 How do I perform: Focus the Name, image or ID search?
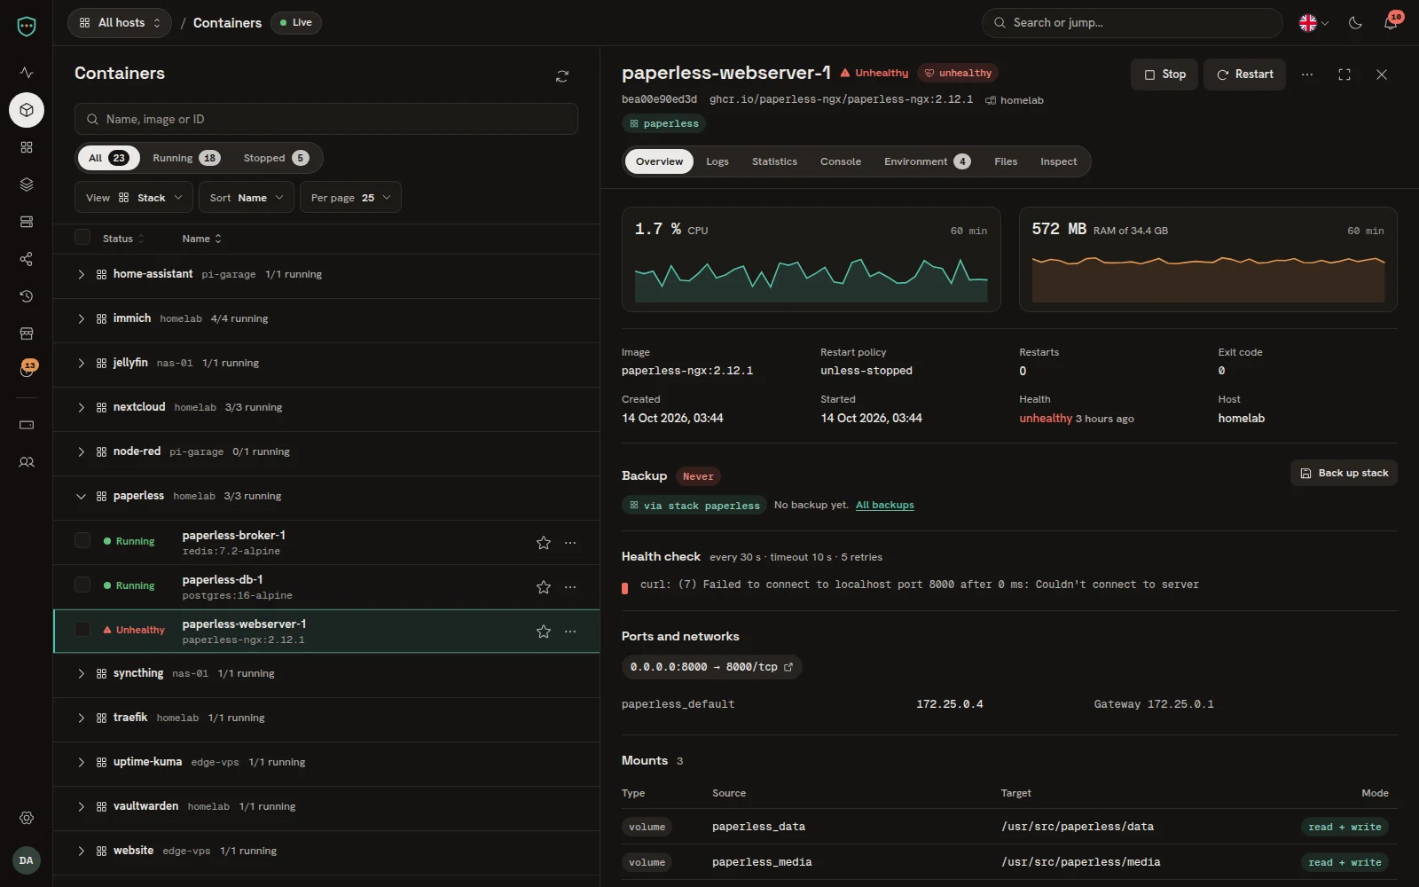click(x=326, y=119)
